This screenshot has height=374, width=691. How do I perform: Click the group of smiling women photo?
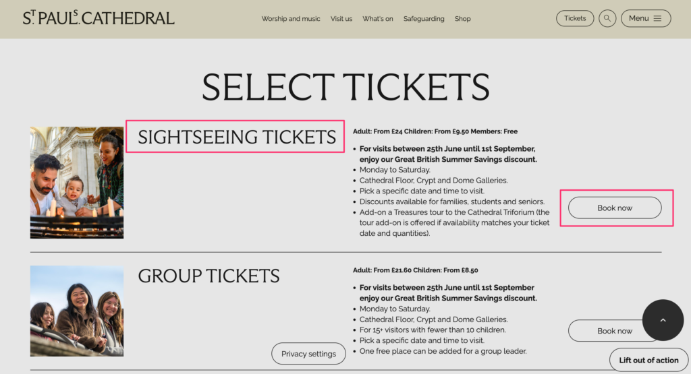click(x=77, y=311)
